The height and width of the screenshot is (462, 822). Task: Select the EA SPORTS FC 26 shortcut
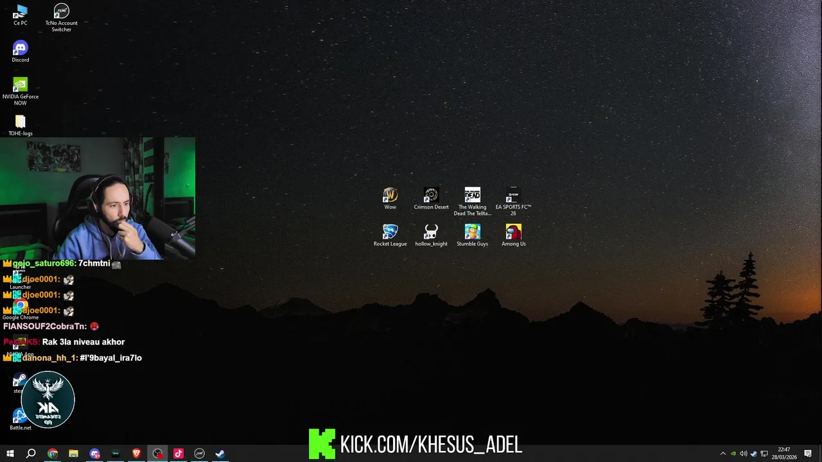(x=513, y=201)
